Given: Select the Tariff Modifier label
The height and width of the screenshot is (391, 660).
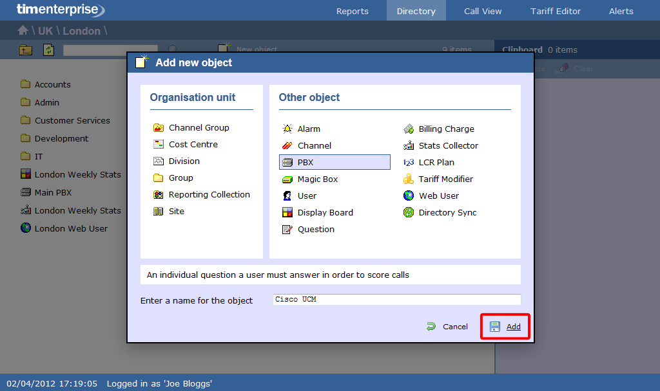Looking at the screenshot, I should tap(446, 179).
